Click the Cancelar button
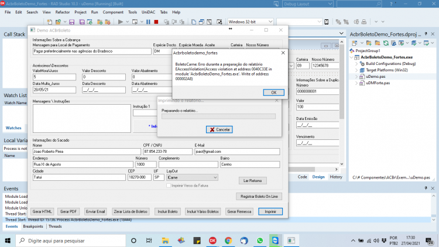Image resolution: width=439 pixels, height=247 pixels. [x=220, y=129]
